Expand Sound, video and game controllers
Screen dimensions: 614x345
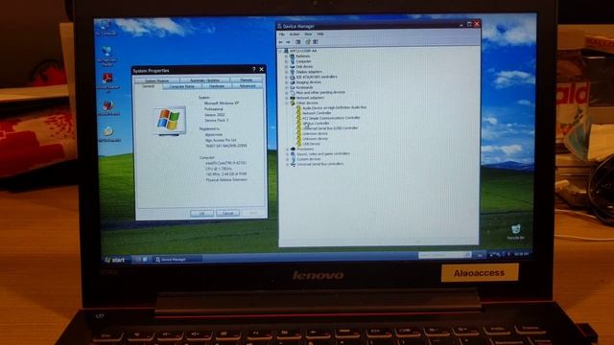(287, 154)
